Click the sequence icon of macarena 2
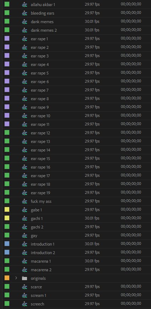This screenshot has width=151, height=309. (25, 270)
